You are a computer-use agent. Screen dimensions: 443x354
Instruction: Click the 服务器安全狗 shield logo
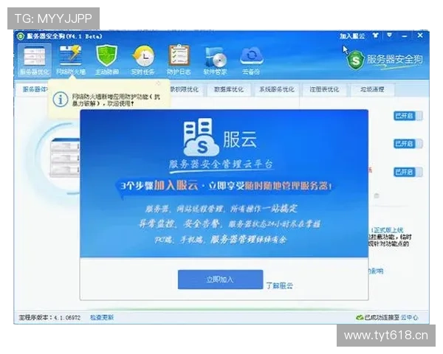click(x=356, y=60)
